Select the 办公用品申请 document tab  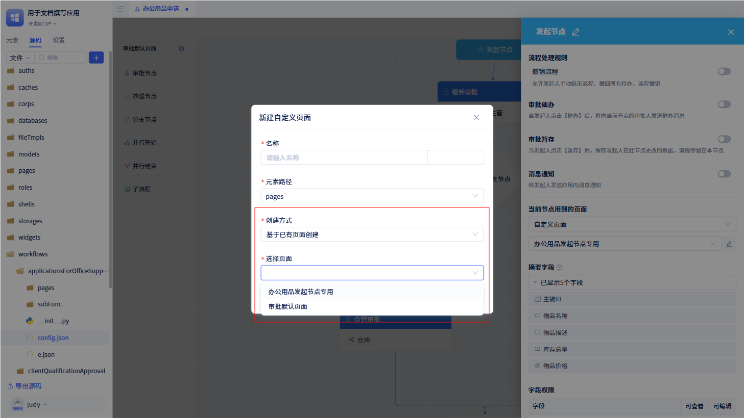click(x=161, y=9)
